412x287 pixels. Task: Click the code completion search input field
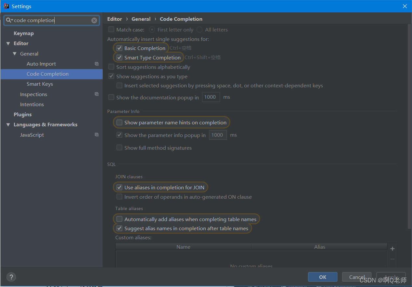pos(52,20)
